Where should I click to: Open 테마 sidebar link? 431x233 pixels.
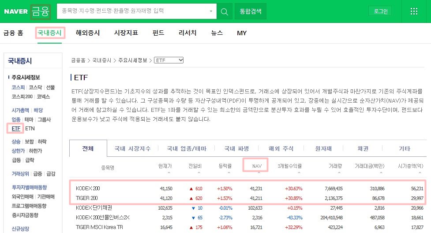coord(29,119)
